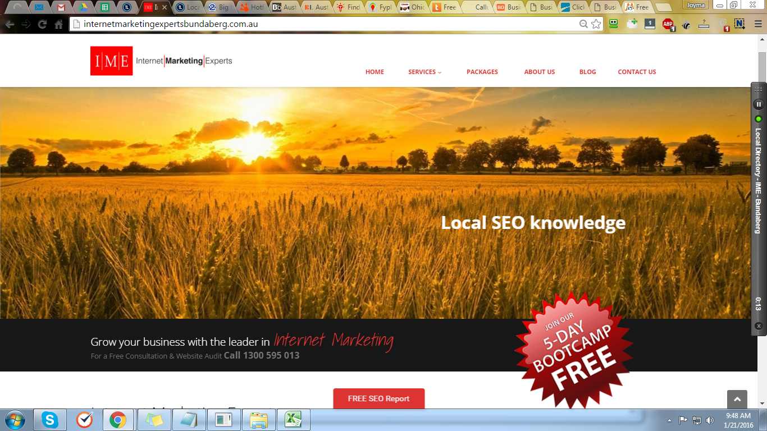Close the recording widget with X
This screenshot has width=767, height=431.
click(x=759, y=326)
